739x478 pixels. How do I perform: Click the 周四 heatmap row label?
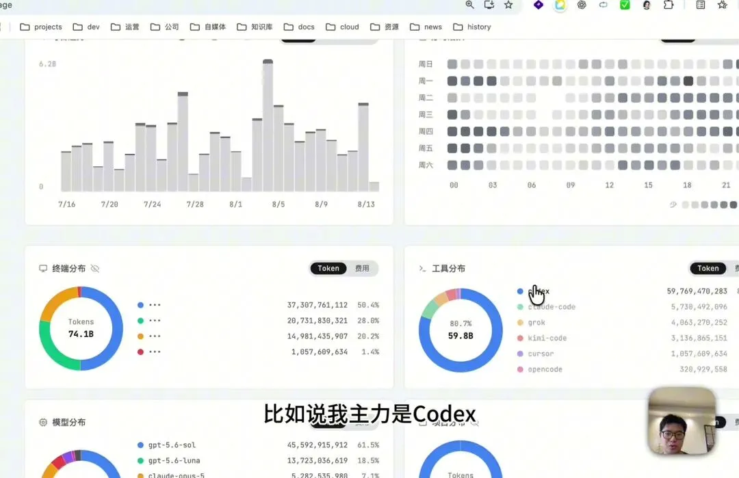point(426,131)
